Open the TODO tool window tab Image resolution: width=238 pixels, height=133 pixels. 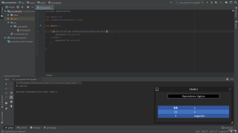22,128
